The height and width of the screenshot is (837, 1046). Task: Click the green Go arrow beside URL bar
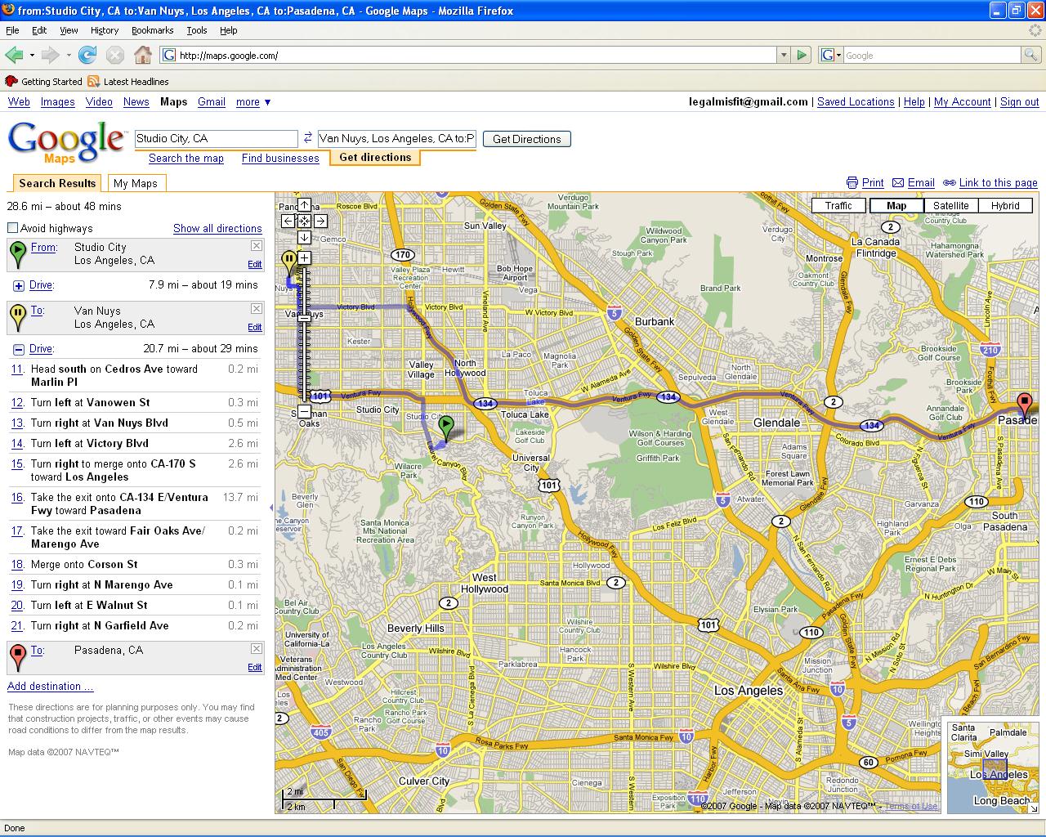click(802, 55)
